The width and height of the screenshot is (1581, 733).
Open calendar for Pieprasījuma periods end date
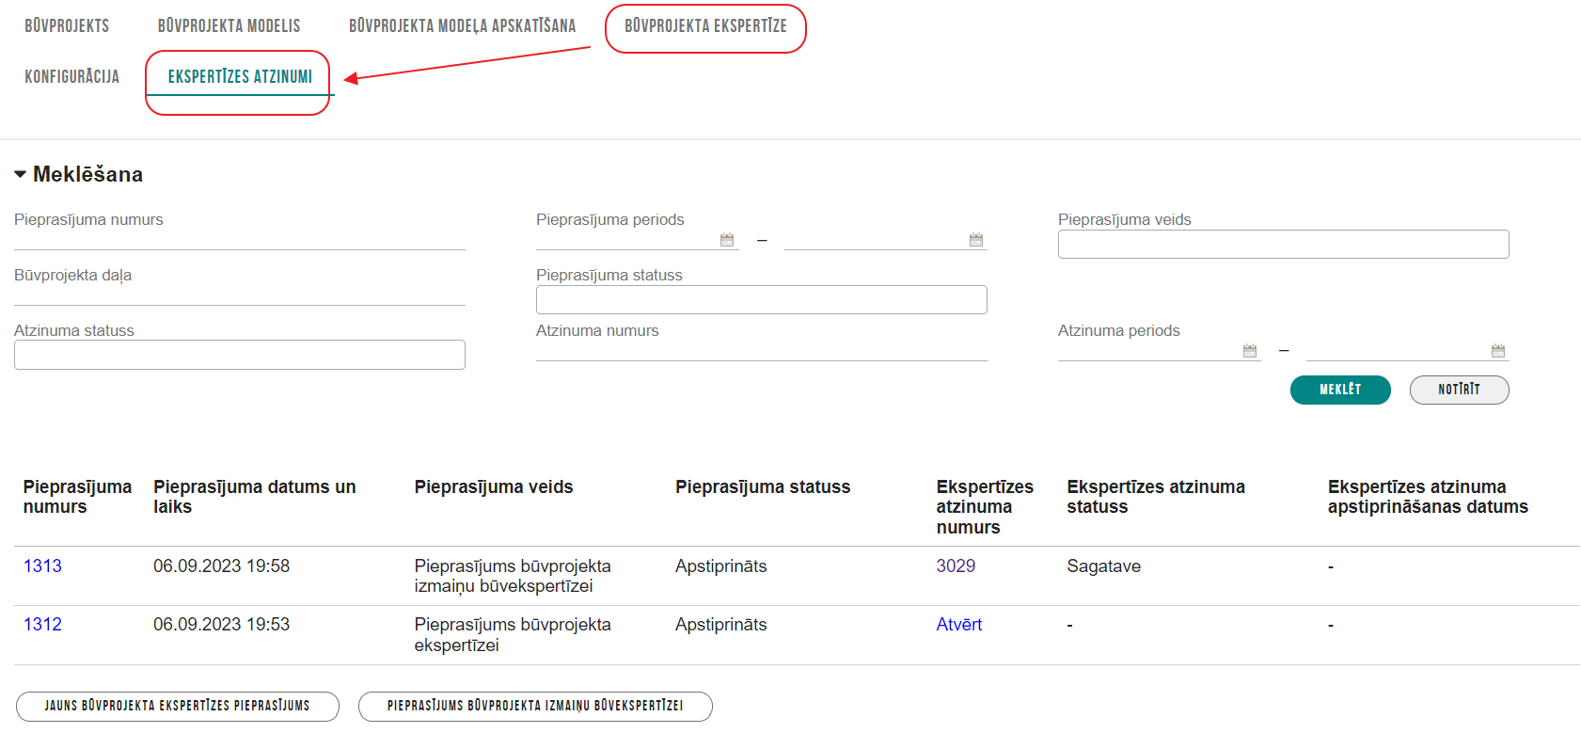[x=976, y=240]
